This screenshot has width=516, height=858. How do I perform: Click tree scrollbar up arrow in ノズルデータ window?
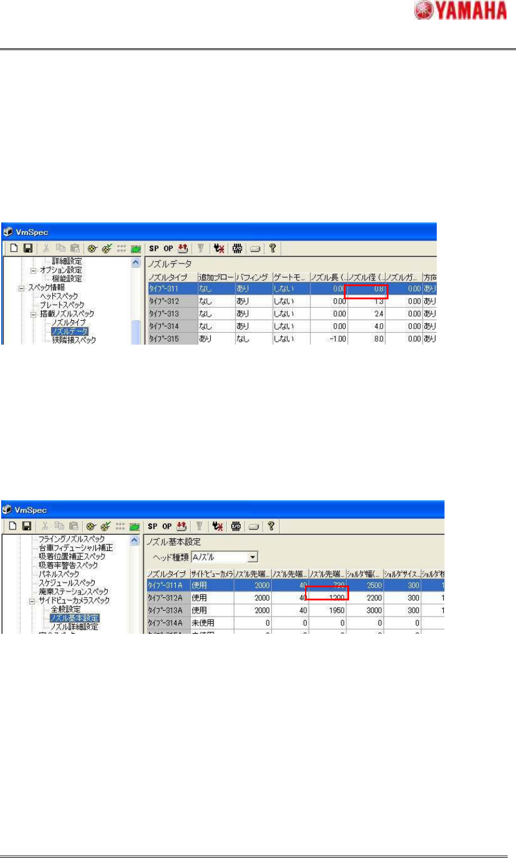(x=135, y=262)
